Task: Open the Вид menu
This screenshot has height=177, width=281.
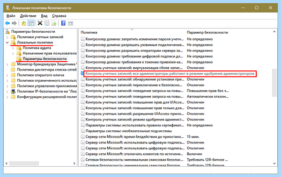Action: [44, 16]
